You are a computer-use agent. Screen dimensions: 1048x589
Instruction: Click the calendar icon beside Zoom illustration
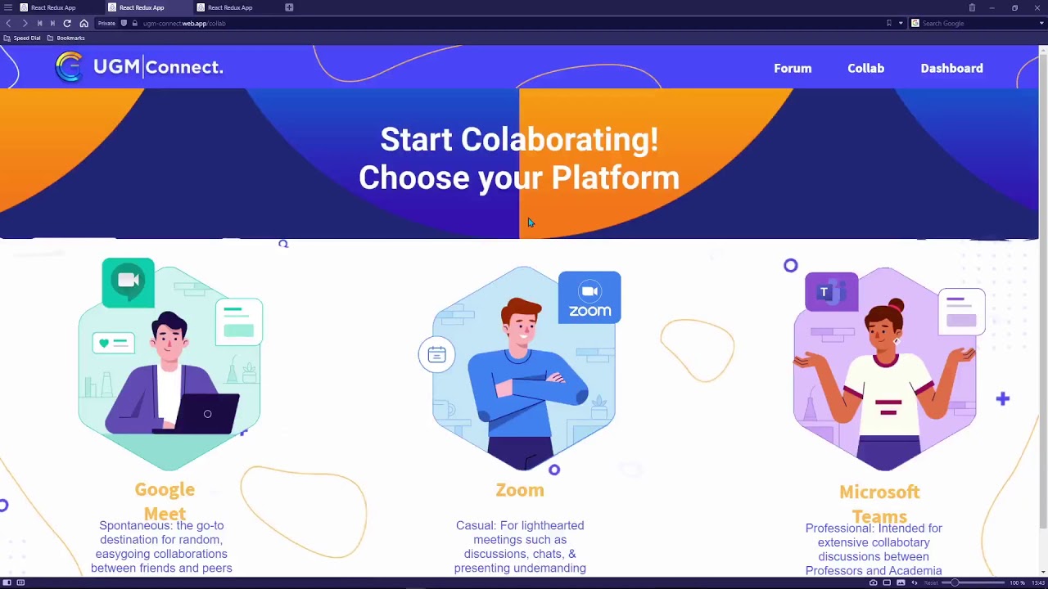pyautogui.click(x=436, y=355)
